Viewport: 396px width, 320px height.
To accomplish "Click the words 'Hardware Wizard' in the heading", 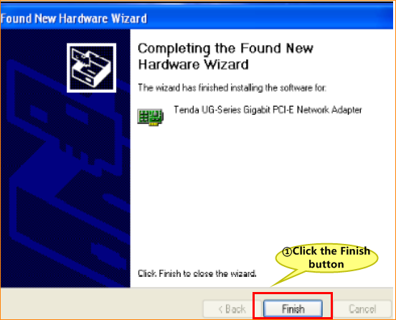I will click(x=194, y=65).
